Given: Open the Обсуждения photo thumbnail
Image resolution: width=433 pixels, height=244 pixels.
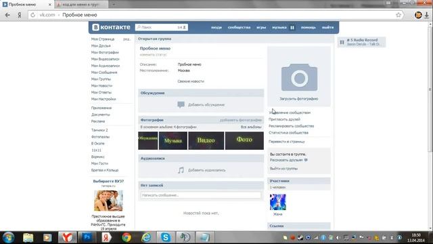Looking at the screenshot, I should 148,140.
